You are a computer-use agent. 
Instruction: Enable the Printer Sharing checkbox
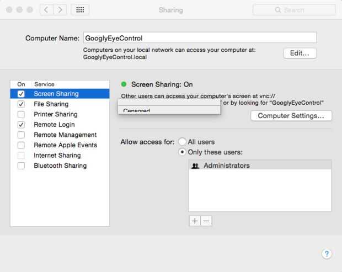coord(21,114)
